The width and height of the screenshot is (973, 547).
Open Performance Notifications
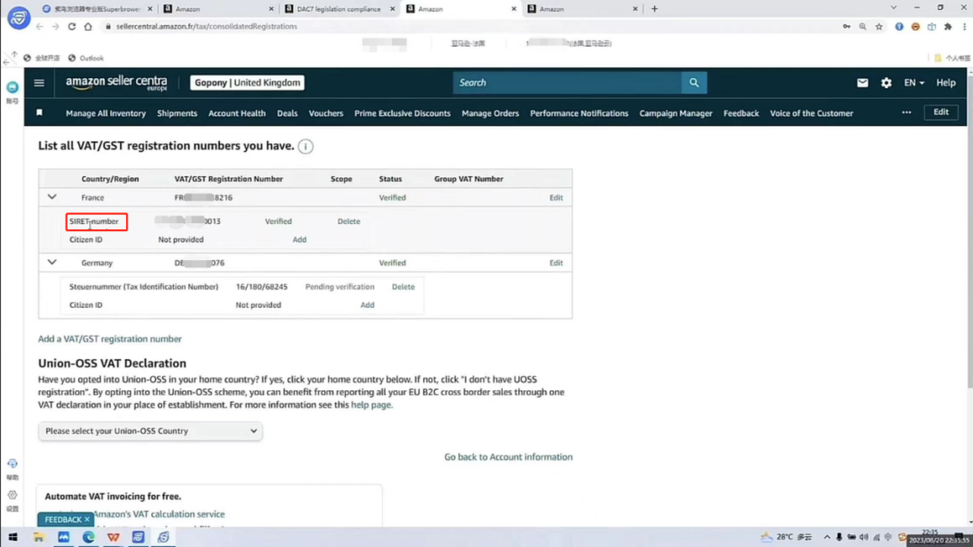point(579,113)
